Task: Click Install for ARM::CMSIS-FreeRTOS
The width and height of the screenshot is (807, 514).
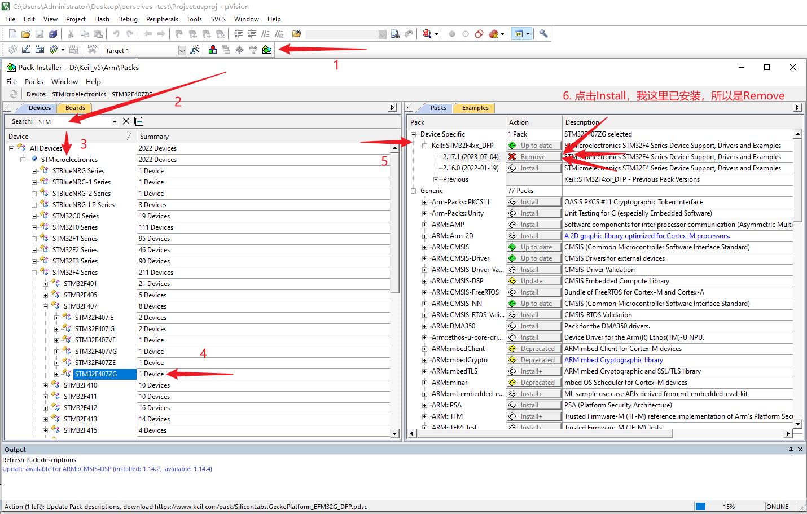Action: (x=533, y=292)
